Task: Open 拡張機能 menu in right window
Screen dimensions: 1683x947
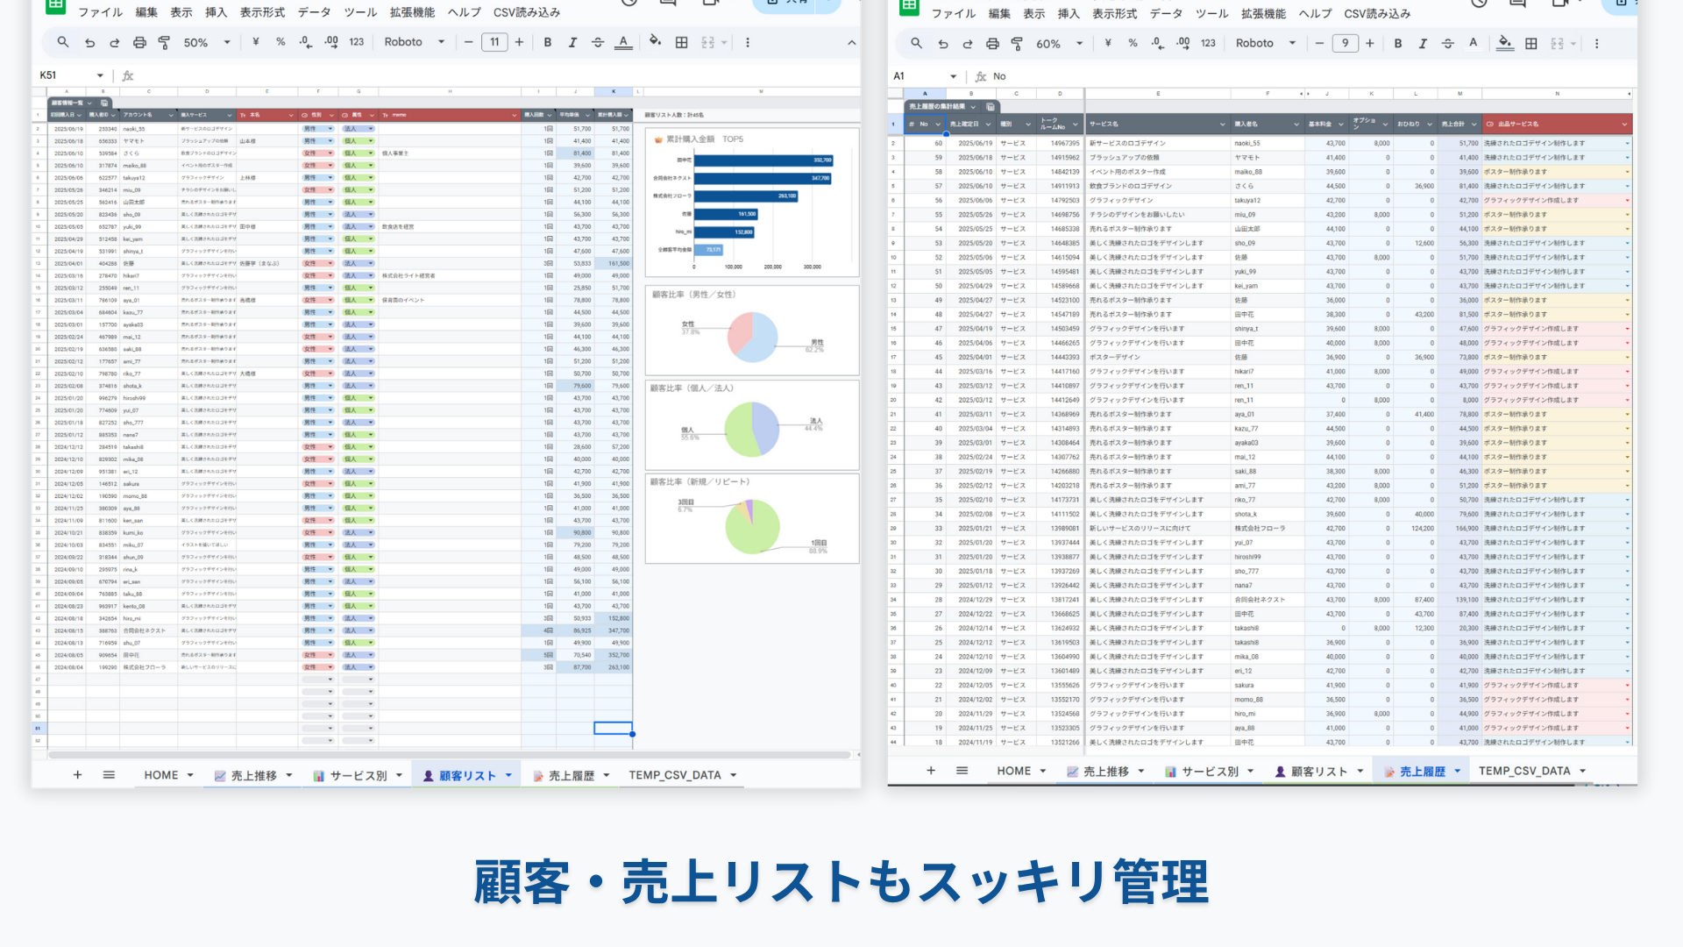Action: click(1263, 13)
